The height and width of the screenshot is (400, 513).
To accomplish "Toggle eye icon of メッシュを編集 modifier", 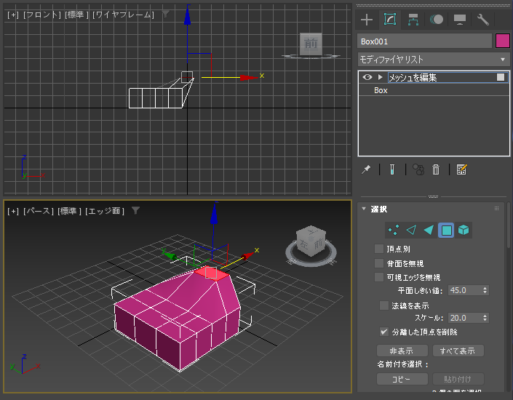I will click(367, 77).
